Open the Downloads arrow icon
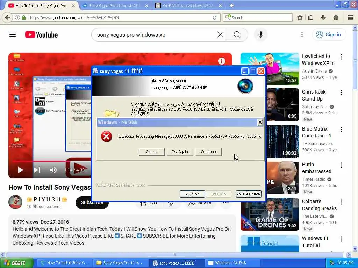Screen dimensions: 358x268 pyautogui.click(x=323, y=17)
